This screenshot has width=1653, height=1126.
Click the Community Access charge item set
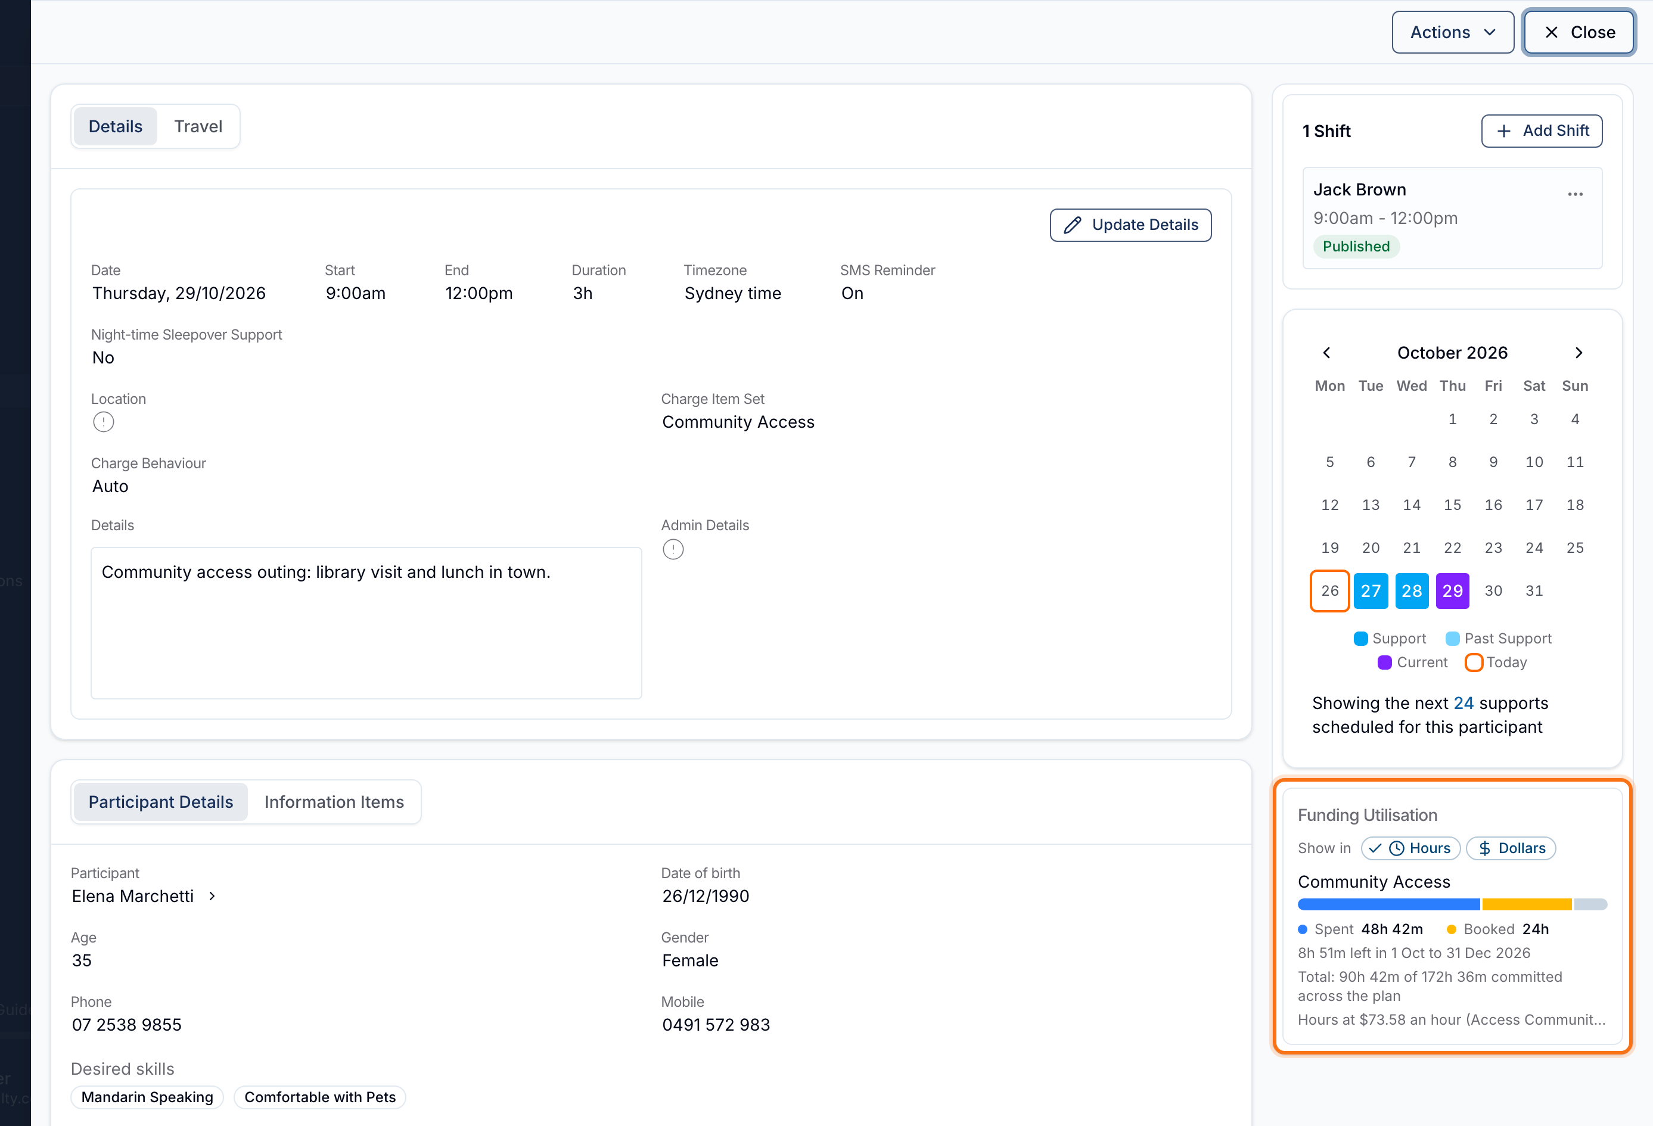coord(738,422)
